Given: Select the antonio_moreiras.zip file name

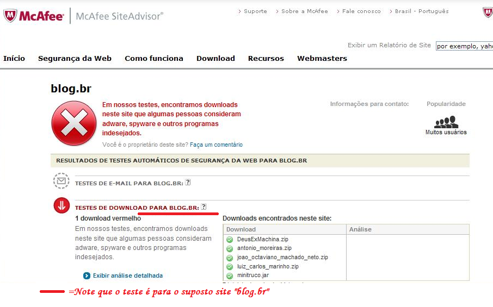Looking at the screenshot, I should click(x=264, y=248).
